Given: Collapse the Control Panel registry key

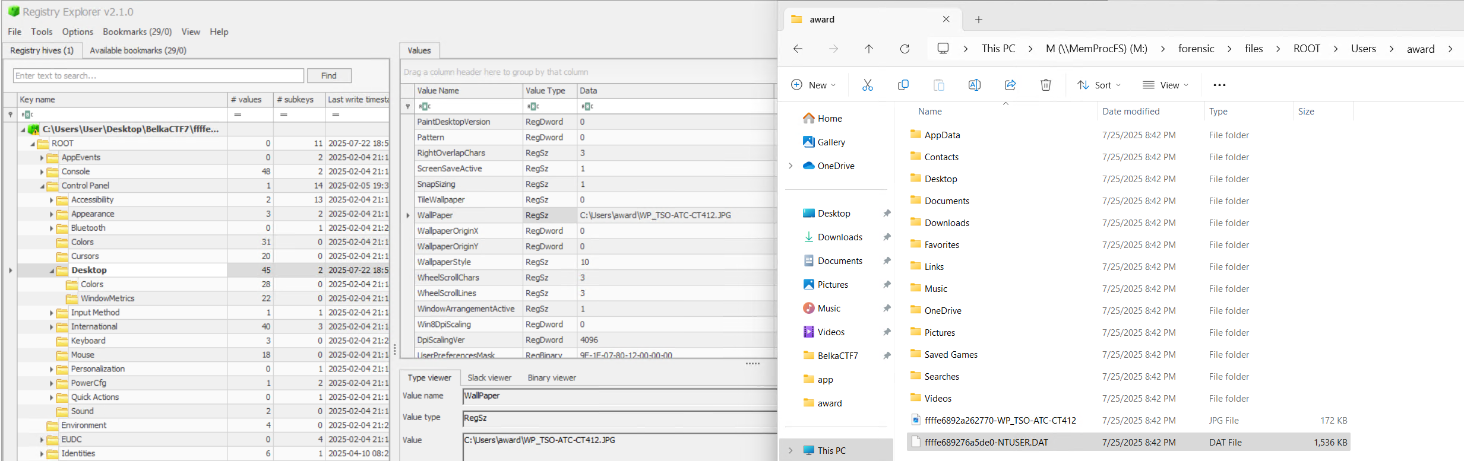Looking at the screenshot, I should point(42,186).
